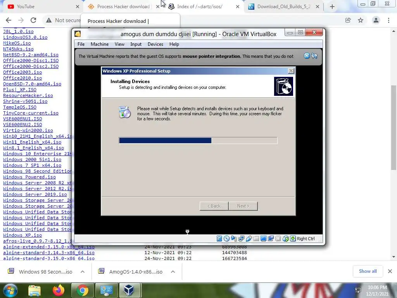Click Chrome's forward navigation arrow
This screenshot has height=298, width=397.
pos(21,20)
